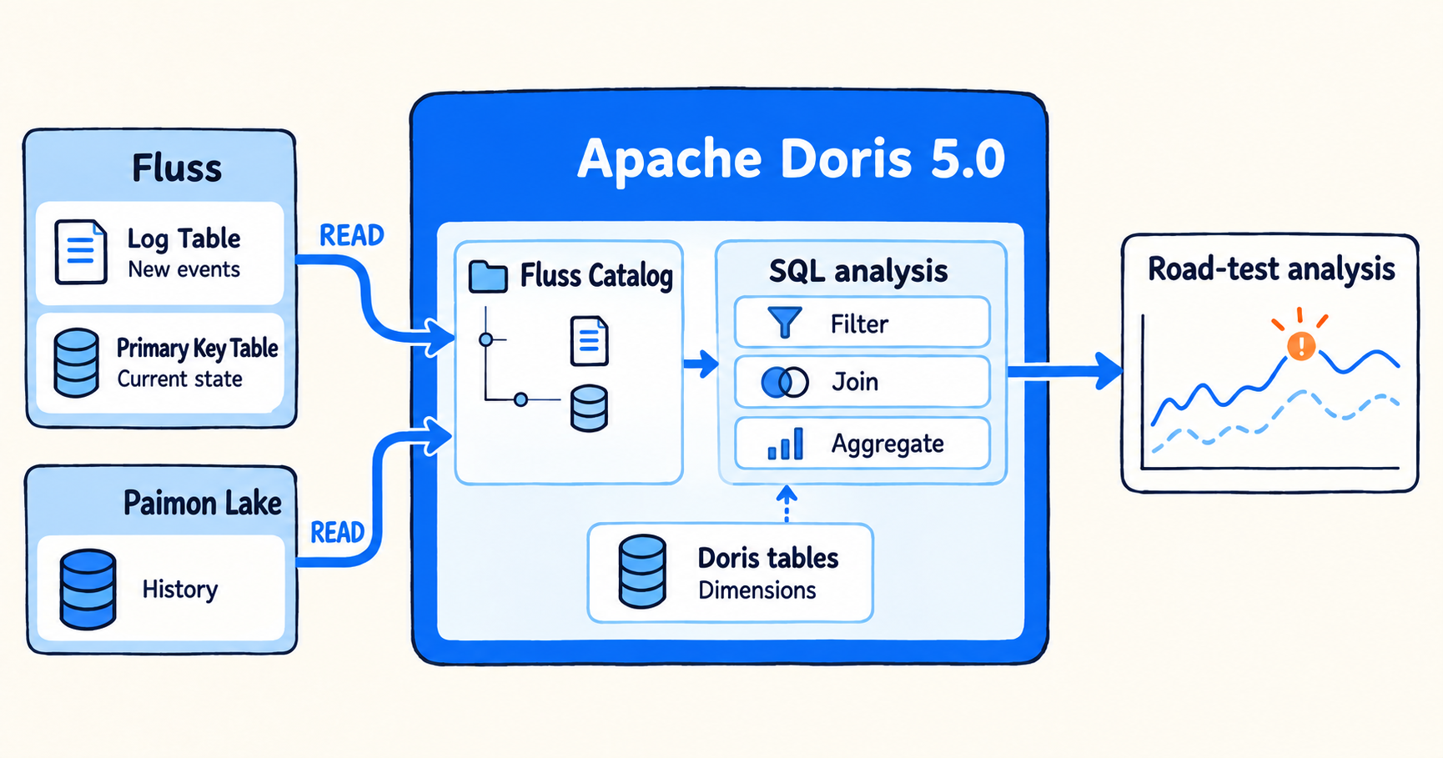Click the 'Doris tables' label
Screen dimensions: 1443x758
click(x=767, y=557)
